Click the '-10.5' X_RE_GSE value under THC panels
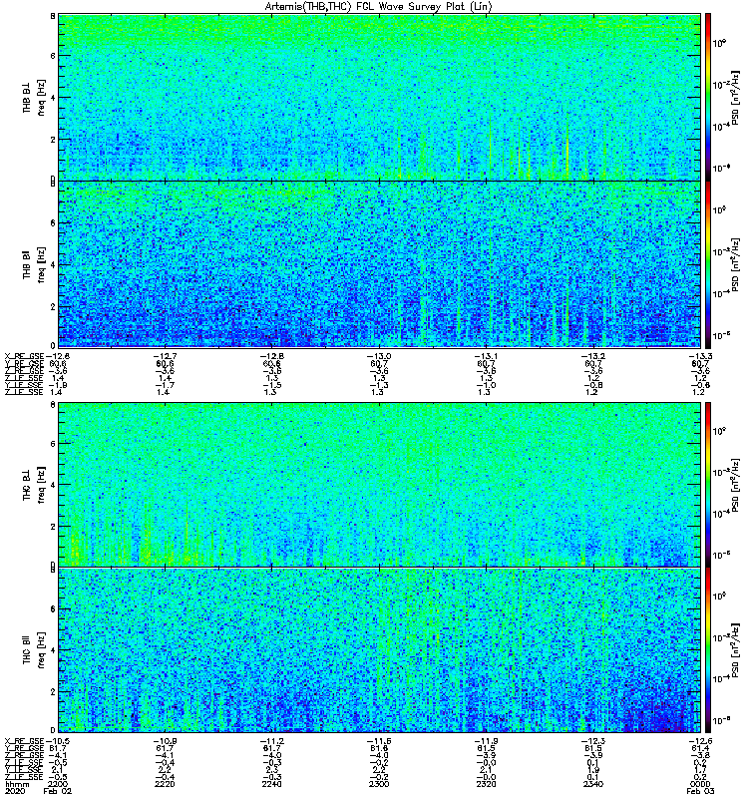Viewport: 748px width, 798px height. point(58,741)
